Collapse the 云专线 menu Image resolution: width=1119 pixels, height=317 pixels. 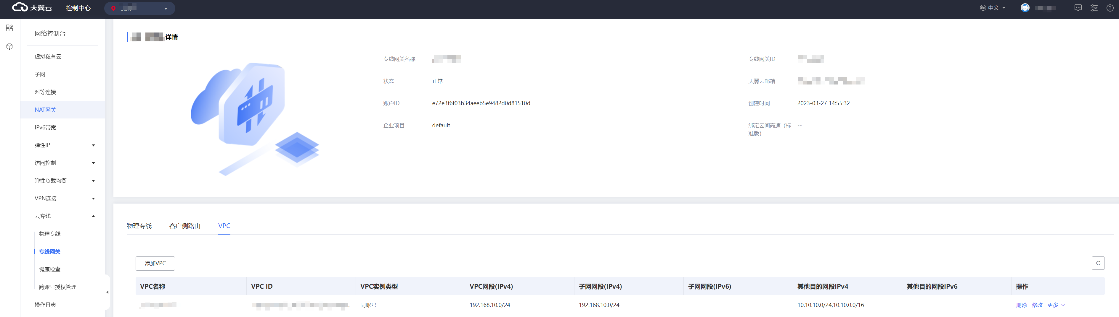pyautogui.click(x=93, y=216)
